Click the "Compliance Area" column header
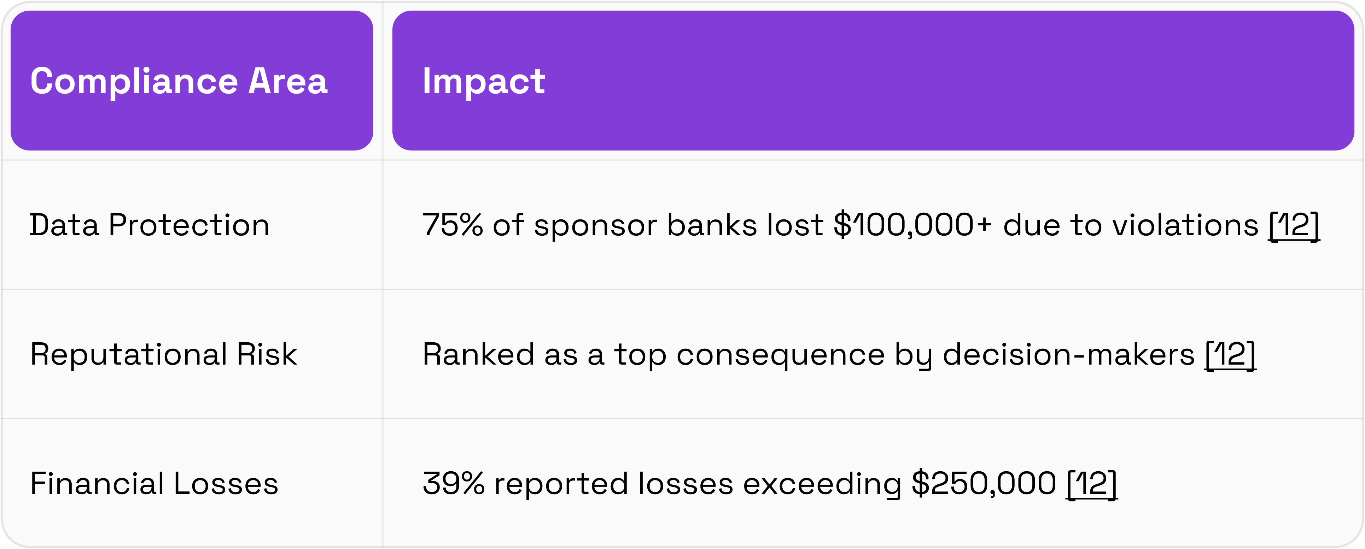The height and width of the screenshot is (549, 1365). (x=179, y=81)
